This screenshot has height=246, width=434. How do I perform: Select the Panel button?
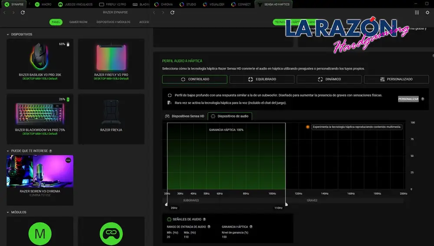(x=56, y=22)
